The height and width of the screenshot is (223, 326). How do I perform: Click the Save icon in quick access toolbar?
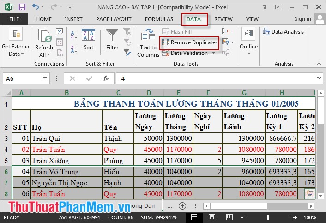pos(22,7)
